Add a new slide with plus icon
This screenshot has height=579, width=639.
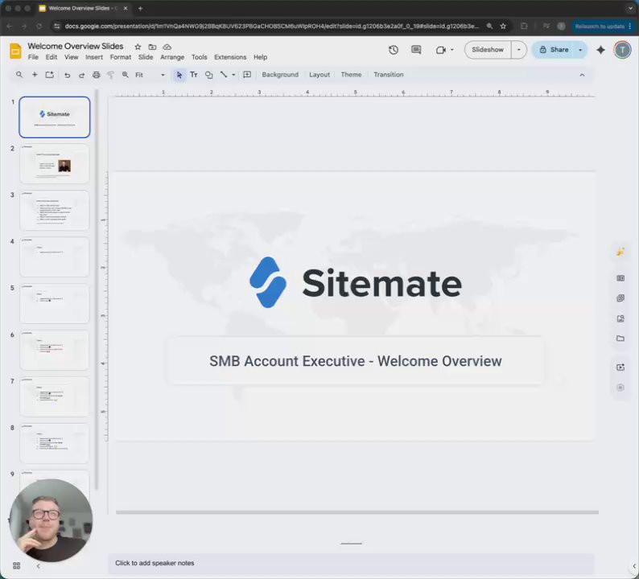[x=35, y=75]
